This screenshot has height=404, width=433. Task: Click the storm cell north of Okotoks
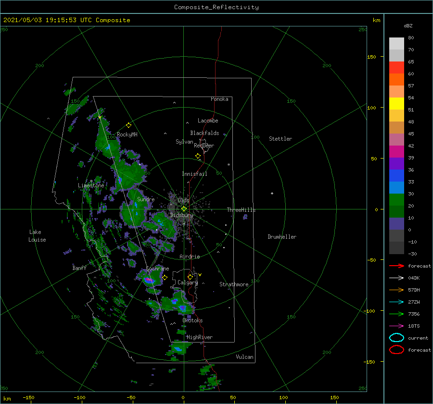pyautogui.click(x=182, y=307)
